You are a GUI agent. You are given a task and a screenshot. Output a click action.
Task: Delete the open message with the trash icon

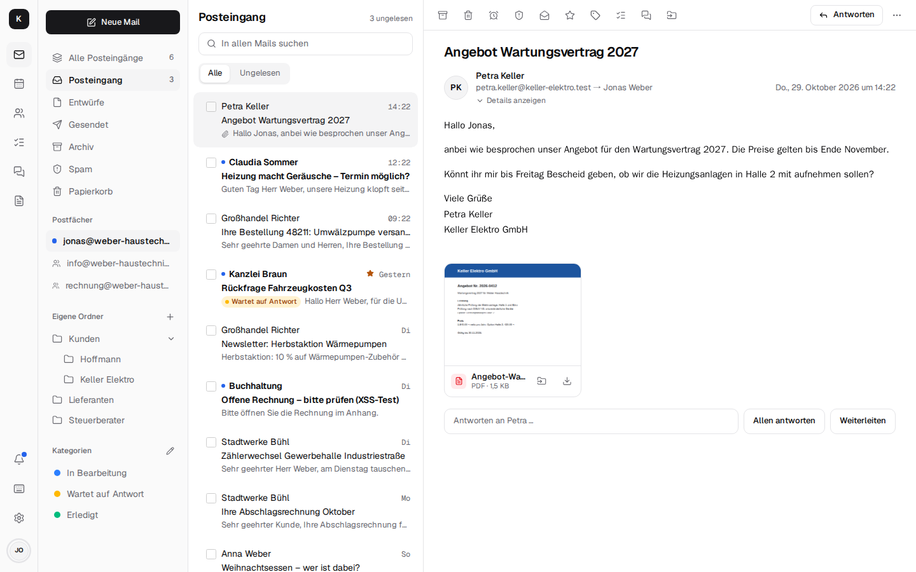(x=468, y=15)
